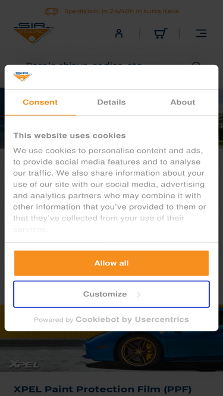Image resolution: width=223 pixels, height=396 pixels.
Task: Click the cookie description text area
Action: 110,190
